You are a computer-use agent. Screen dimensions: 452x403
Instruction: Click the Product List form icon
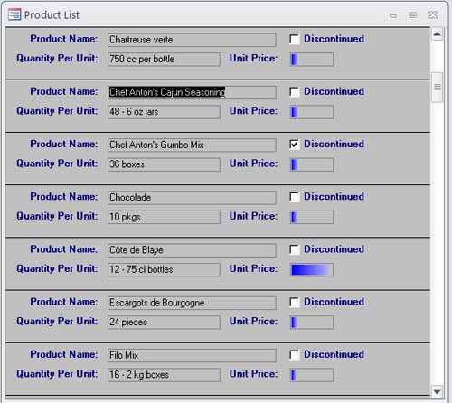point(14,14)
